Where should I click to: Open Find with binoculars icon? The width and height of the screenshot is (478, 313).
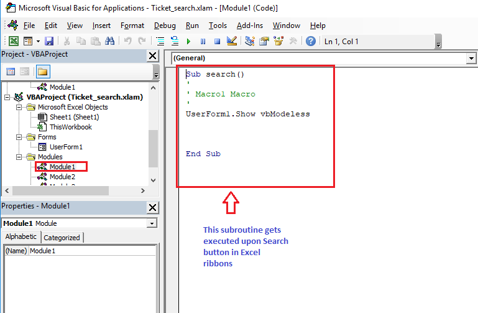tap(110, 41)
